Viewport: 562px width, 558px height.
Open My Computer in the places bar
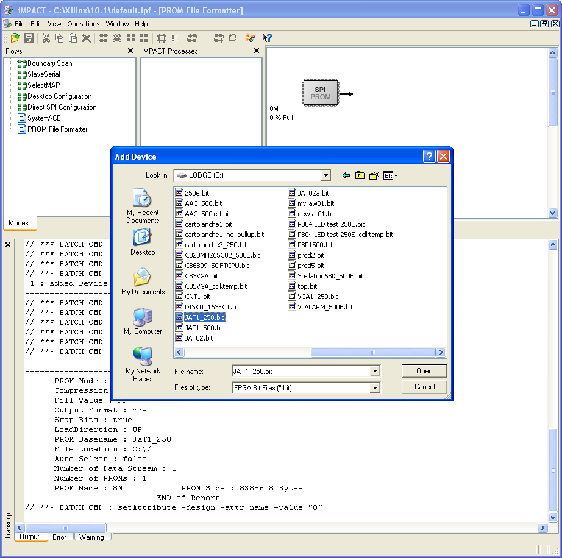point(143,321)
